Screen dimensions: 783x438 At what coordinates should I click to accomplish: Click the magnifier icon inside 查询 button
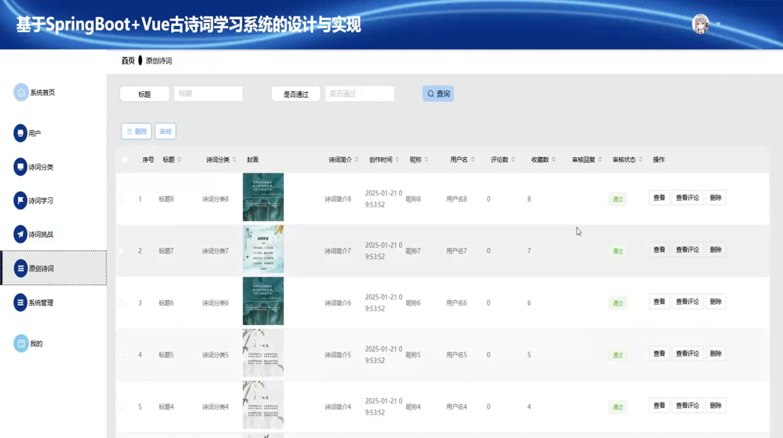click(x=431, y=93)
